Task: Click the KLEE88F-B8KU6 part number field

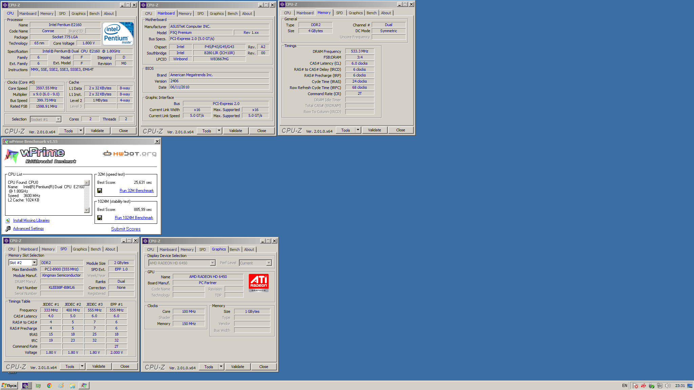Action: (x=62, y=287)
